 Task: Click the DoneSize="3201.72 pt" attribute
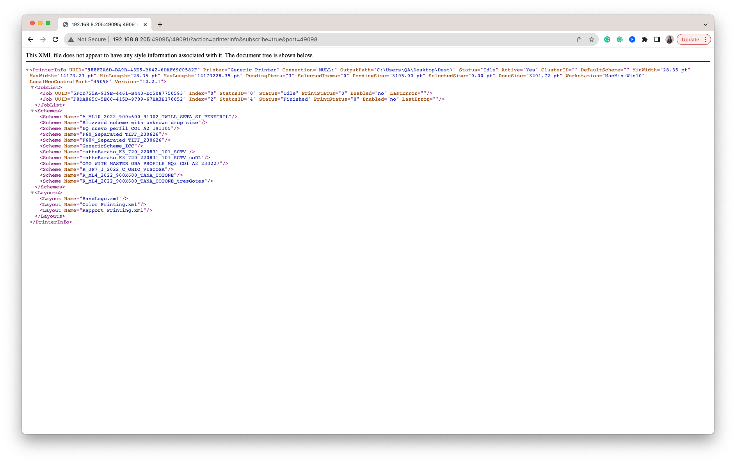tap(530, 76)
